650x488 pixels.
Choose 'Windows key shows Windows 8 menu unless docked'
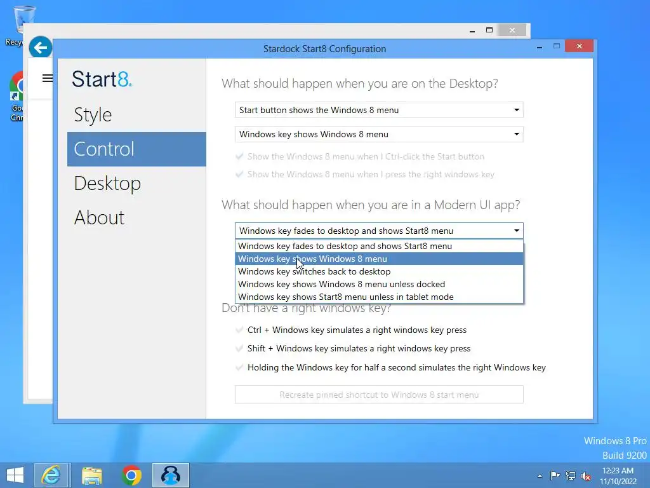[x=380, y=284]
